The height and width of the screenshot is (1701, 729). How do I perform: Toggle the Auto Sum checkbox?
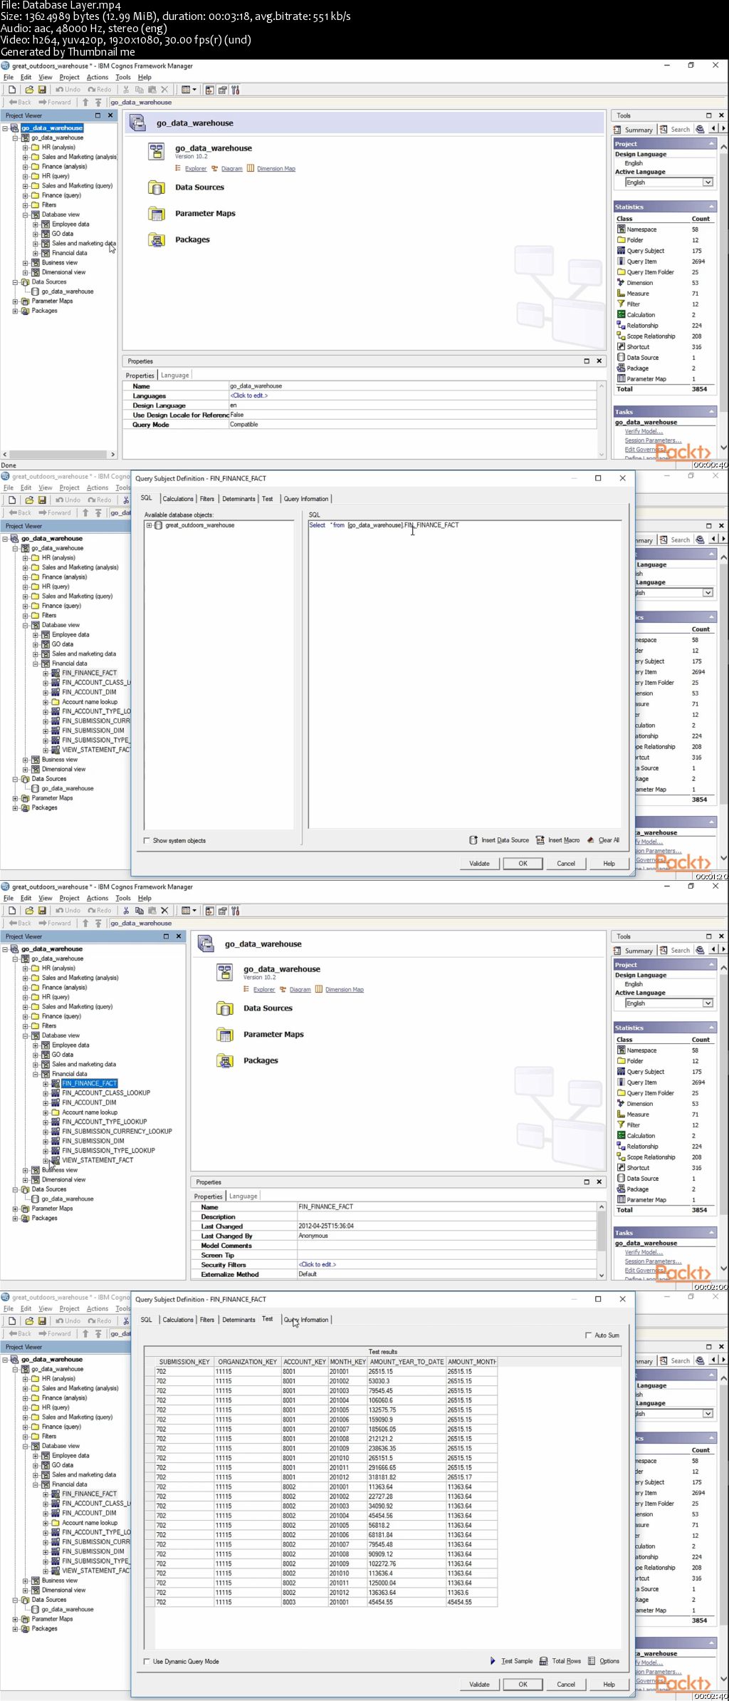(x=588, y=1335)
